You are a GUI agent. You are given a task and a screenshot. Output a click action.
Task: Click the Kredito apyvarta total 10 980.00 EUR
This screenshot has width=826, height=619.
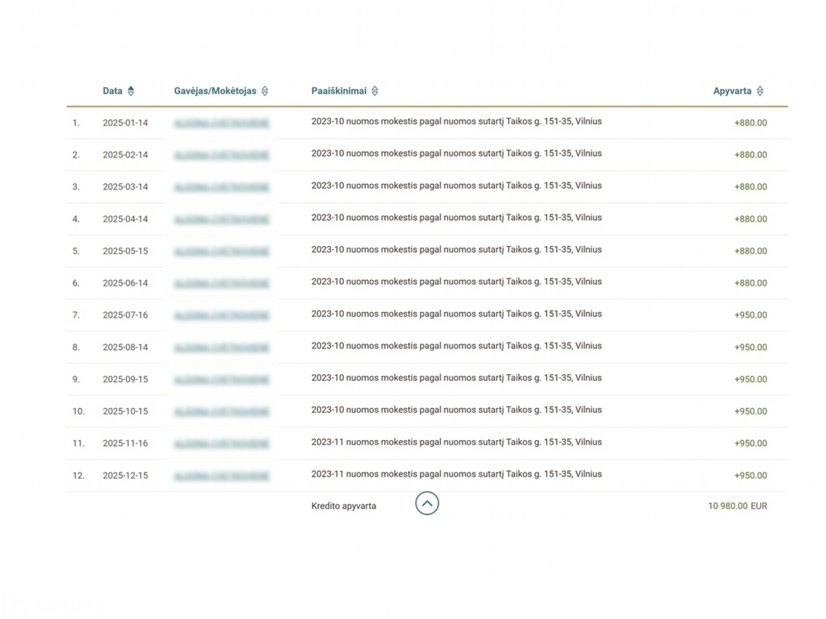(x=737, y=506)
